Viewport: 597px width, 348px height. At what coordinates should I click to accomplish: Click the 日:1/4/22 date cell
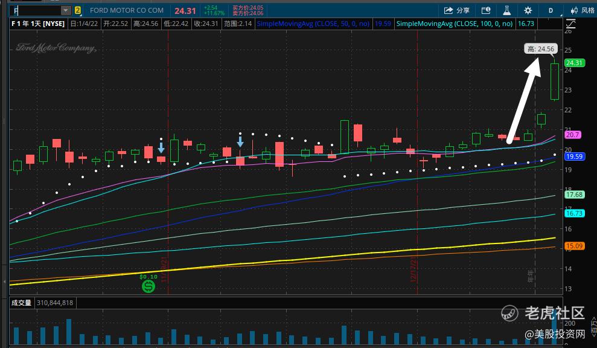[x=84, y=24]
